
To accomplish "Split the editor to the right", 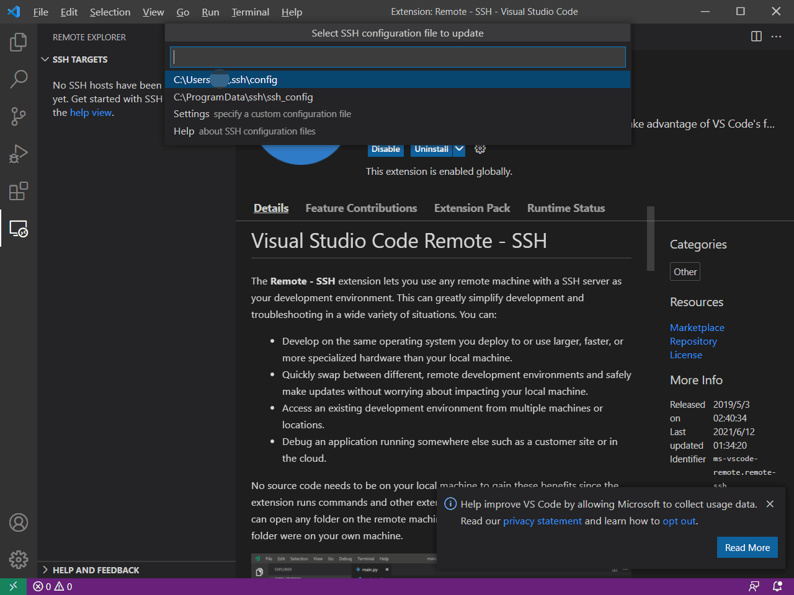I will pos(756,37).
